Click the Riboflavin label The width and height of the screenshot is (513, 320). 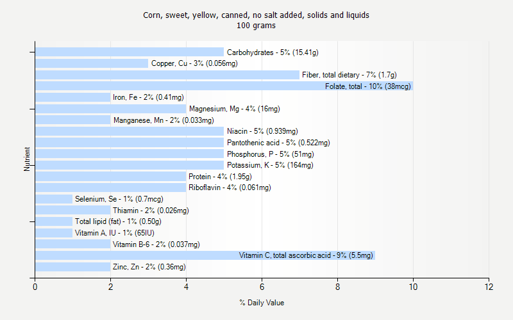click(230, 188)
